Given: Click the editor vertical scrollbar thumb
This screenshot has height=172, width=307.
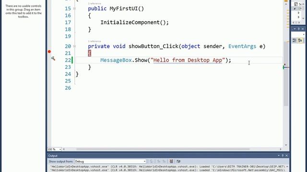Looking at the screenshot, I should [286, 74].
